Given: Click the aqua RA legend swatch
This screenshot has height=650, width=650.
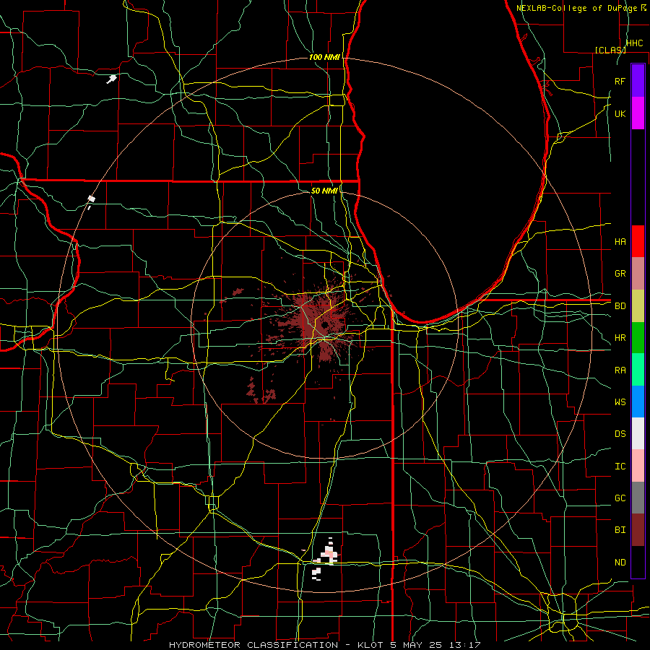Looking at the screenshot, I should coord(638,370).
